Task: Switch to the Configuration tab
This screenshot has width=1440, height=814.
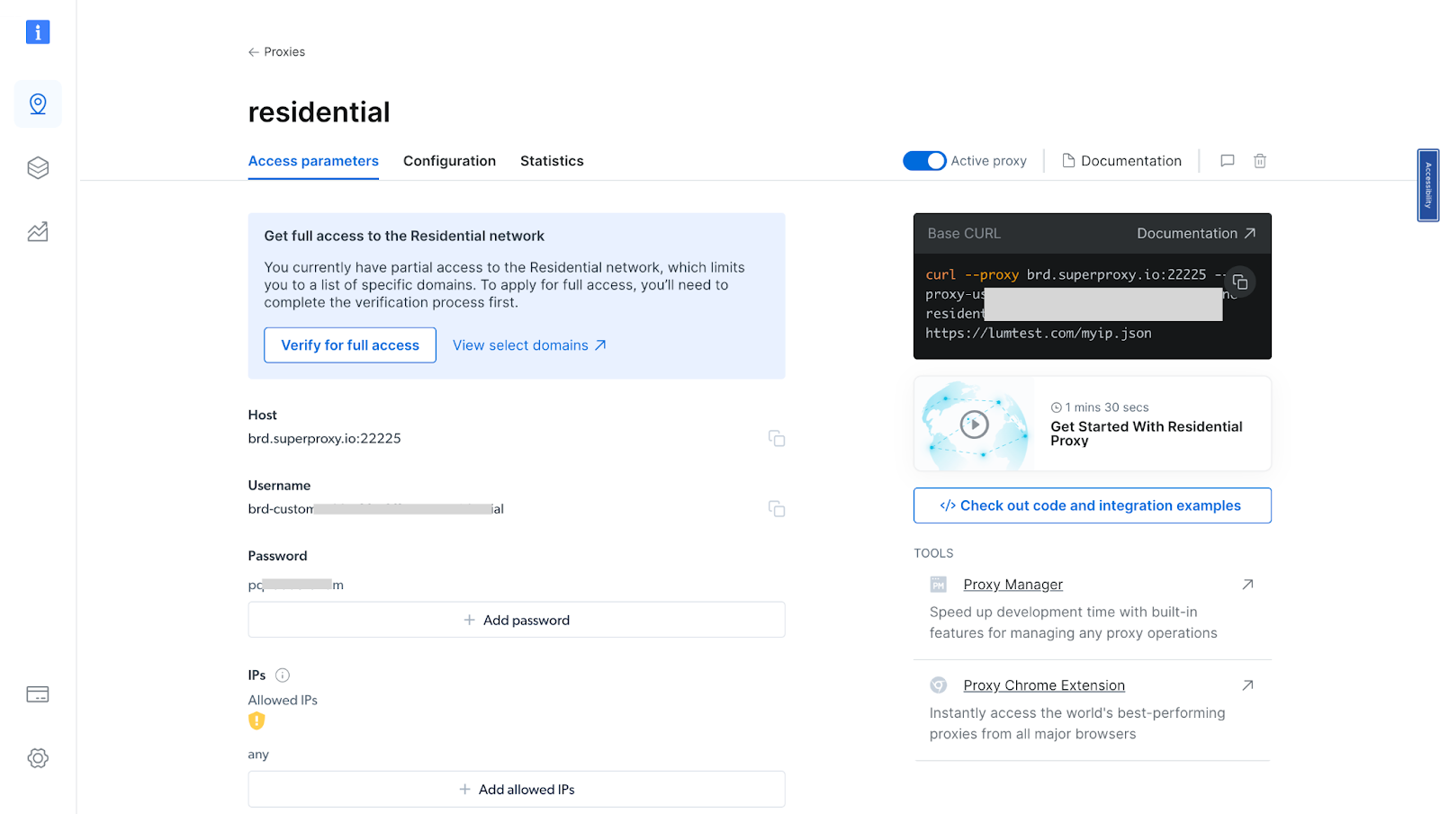Action: [x=449, y=161]
